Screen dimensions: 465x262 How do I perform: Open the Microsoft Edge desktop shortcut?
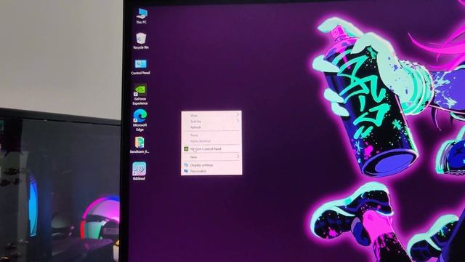(x=140, y=119)
